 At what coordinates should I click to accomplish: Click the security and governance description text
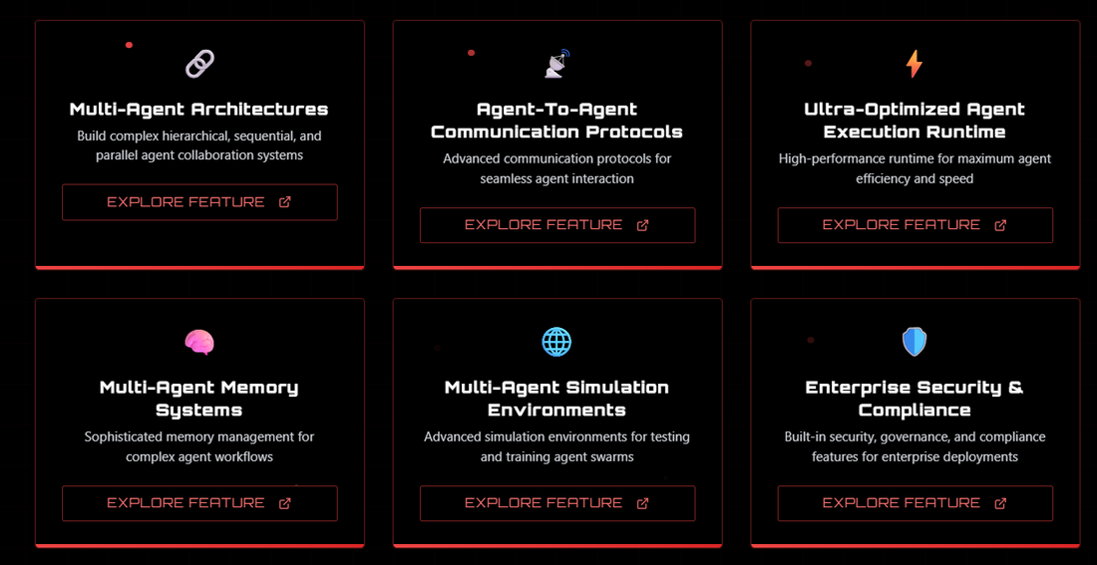[914, 446]
